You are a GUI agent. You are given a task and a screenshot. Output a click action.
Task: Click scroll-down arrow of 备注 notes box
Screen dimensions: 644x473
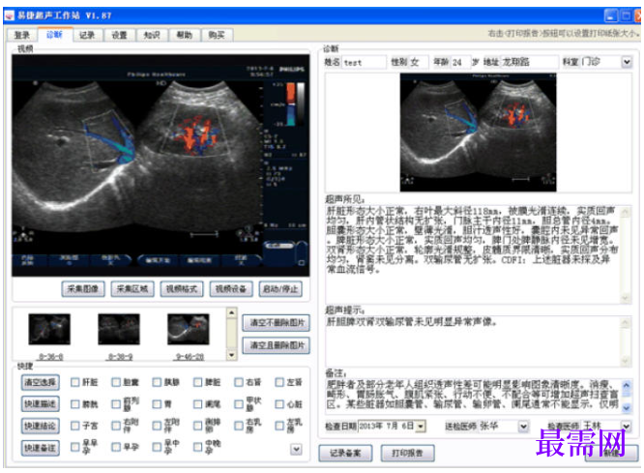627,407
